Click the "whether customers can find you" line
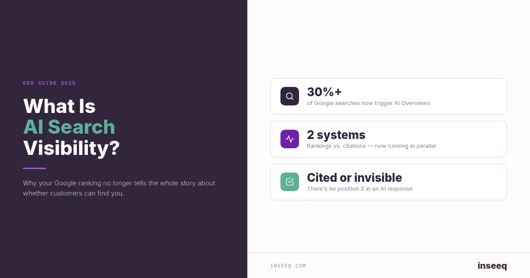 coord(73,193)
